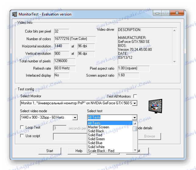
Task: Click the test list scroll down arrow
Action: pos(135,150)
